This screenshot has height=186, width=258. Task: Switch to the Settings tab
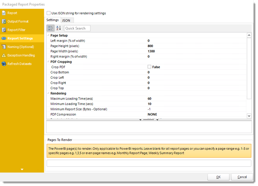52,20
